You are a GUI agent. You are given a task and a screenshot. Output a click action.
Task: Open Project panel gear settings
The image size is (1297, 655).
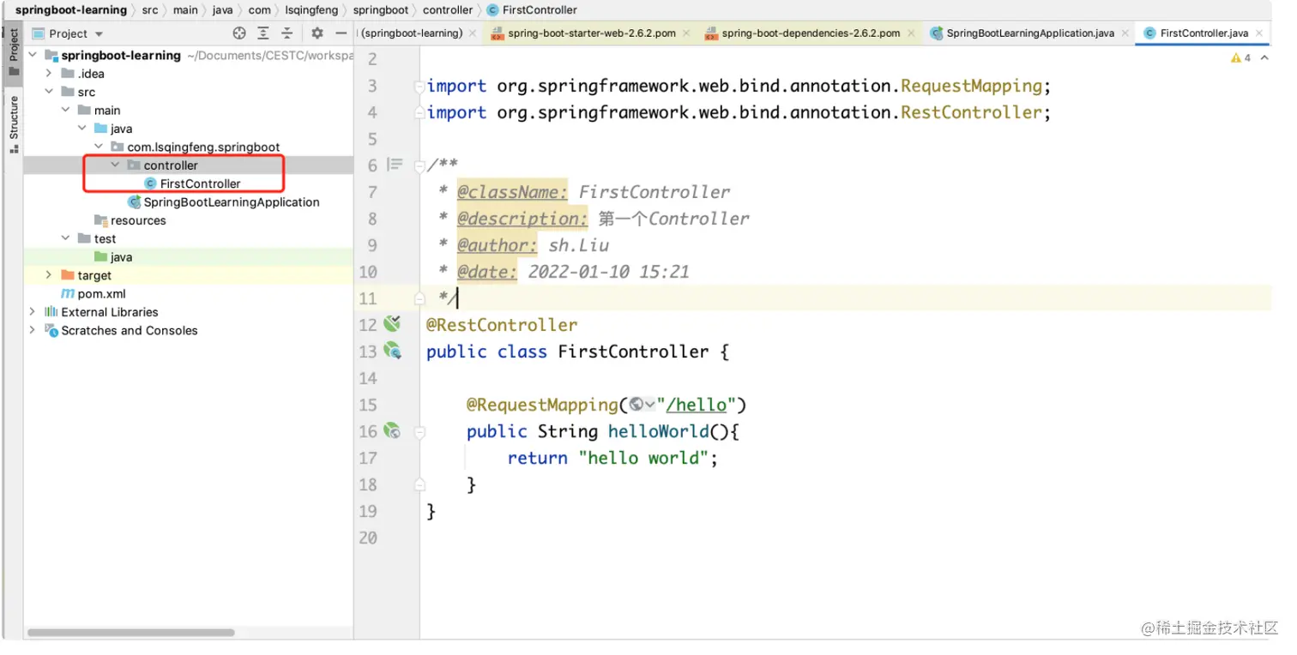tap(317, 33)
